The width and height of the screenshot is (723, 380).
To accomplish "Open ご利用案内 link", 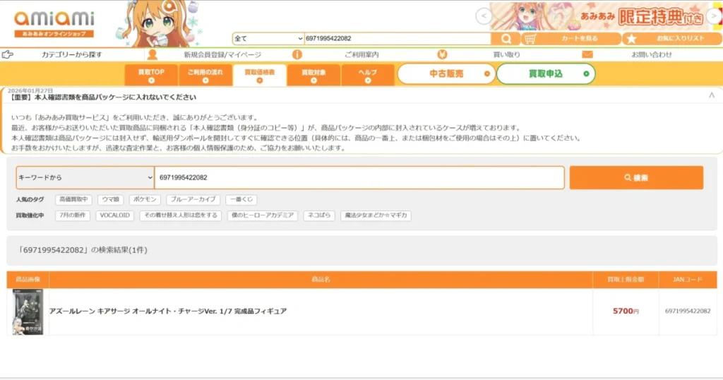I will pos(361,54).
